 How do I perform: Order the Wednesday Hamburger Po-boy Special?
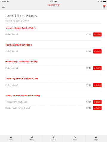click(x=97, y=68)
